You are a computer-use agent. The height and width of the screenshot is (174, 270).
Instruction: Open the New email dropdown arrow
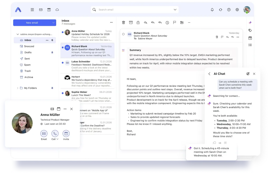pyautogui.click(x=53, y=23)
